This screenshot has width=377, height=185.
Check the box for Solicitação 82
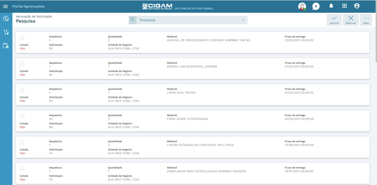click(22, 90)
